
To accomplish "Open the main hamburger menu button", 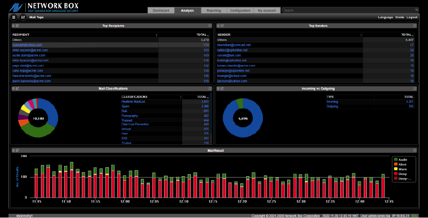I will 14,17.
